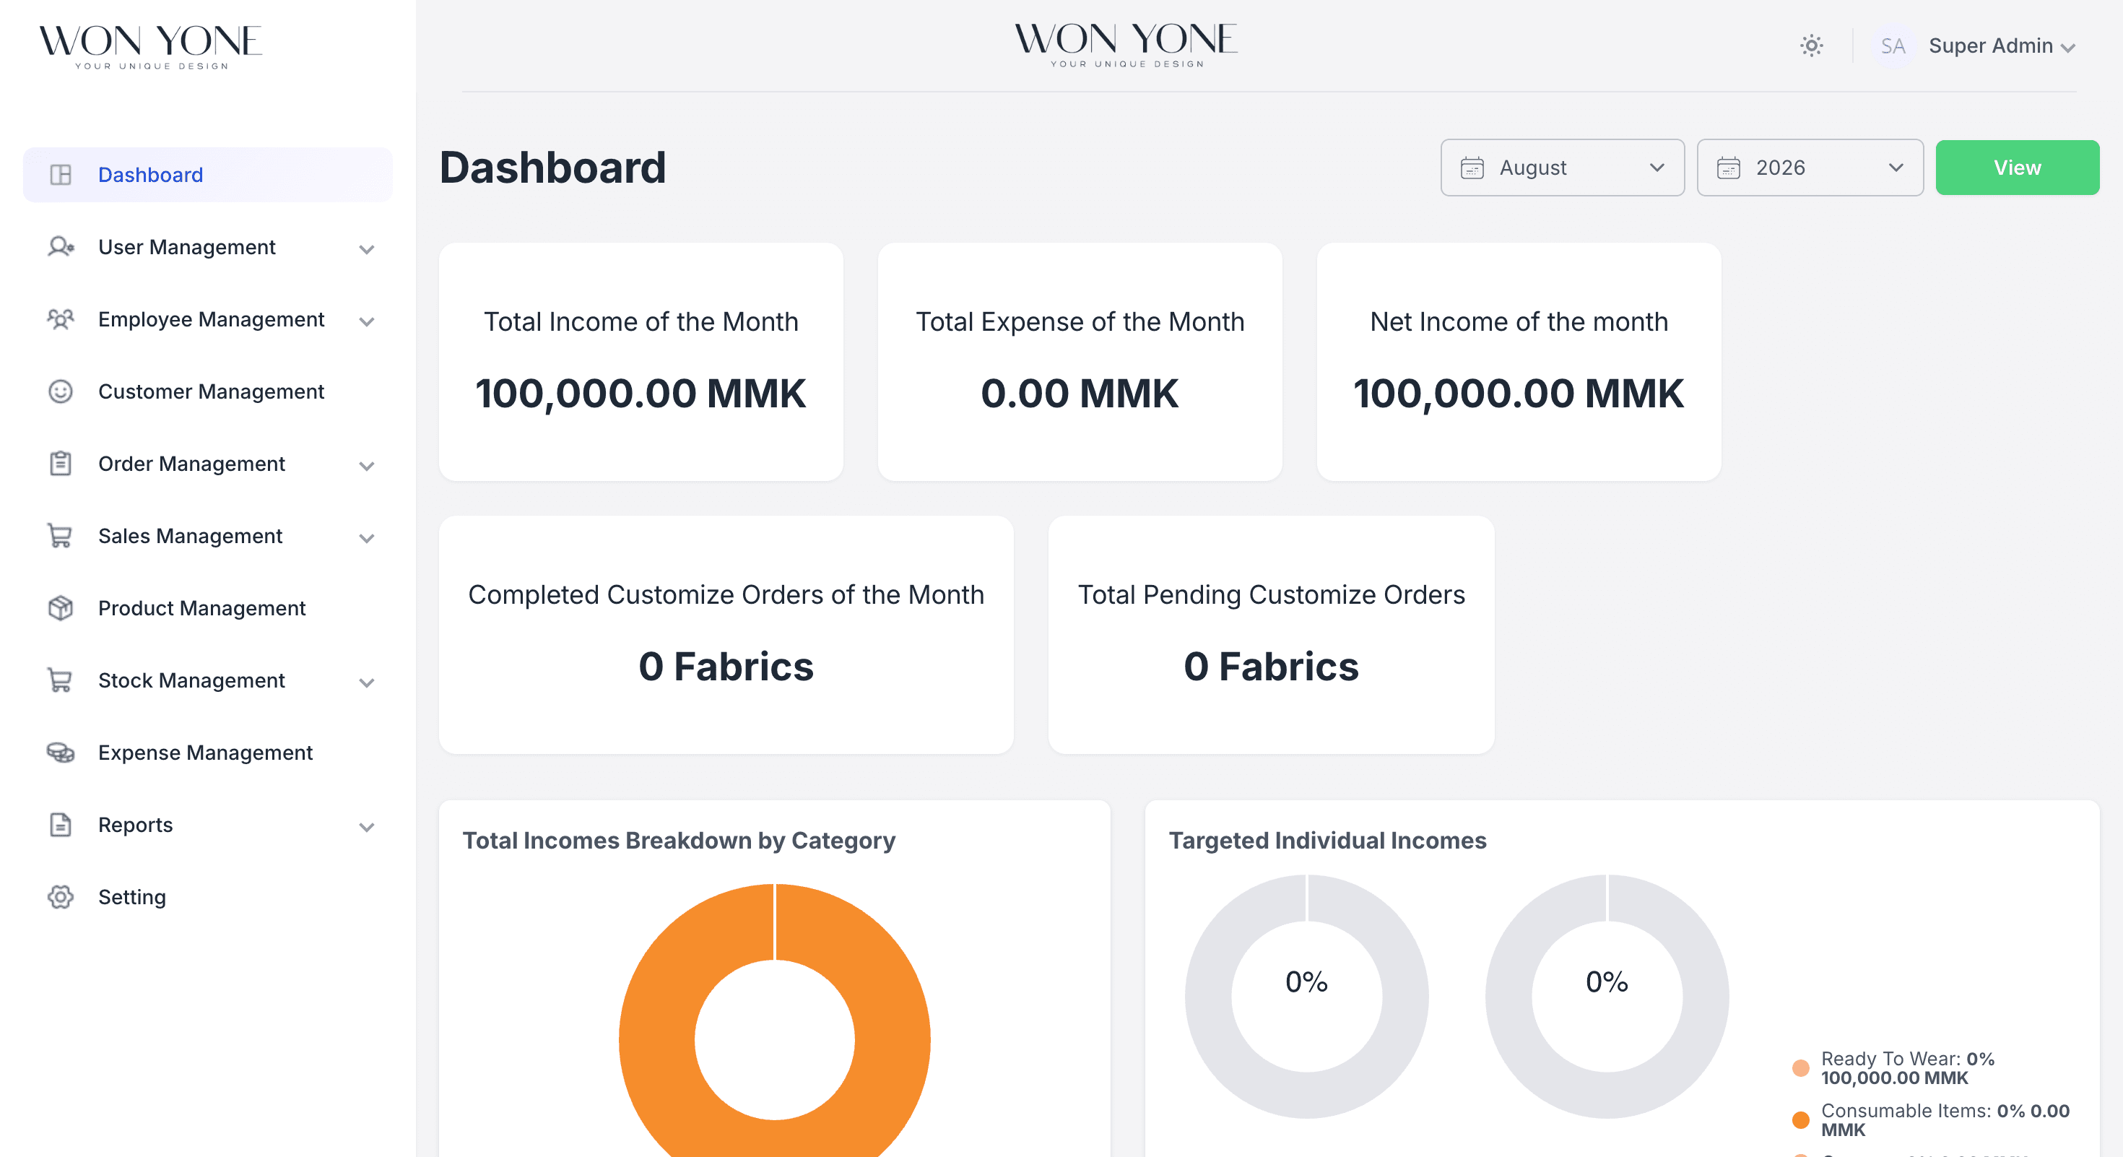Viewport: 2123px width, 1157px height.
Task: Click the Won Yone logo in sidebar
Action: (x=151, y=46)
